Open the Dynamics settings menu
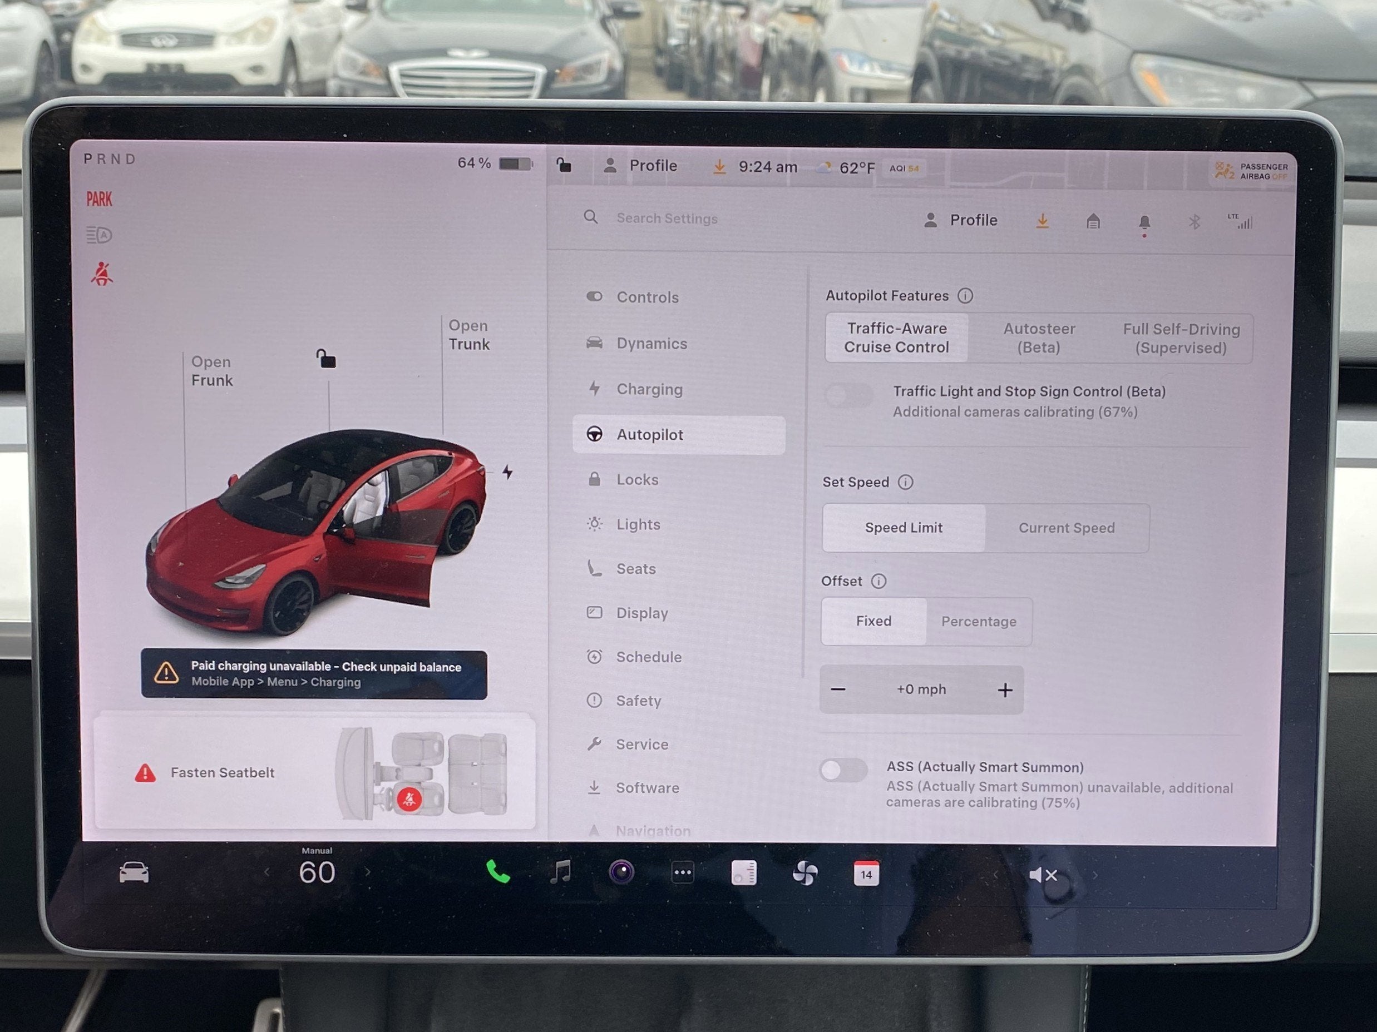Screen dimensions: 1377x1032 coord(679,344)
